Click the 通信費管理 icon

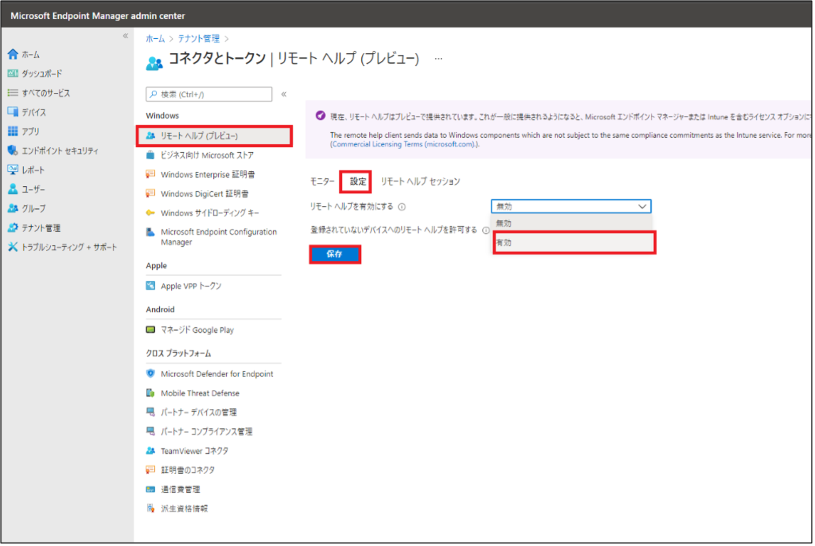150,490
